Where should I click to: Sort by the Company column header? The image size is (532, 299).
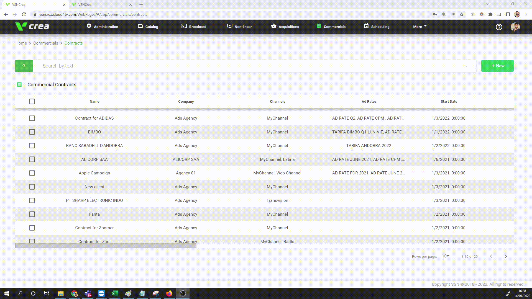(186, 102)
